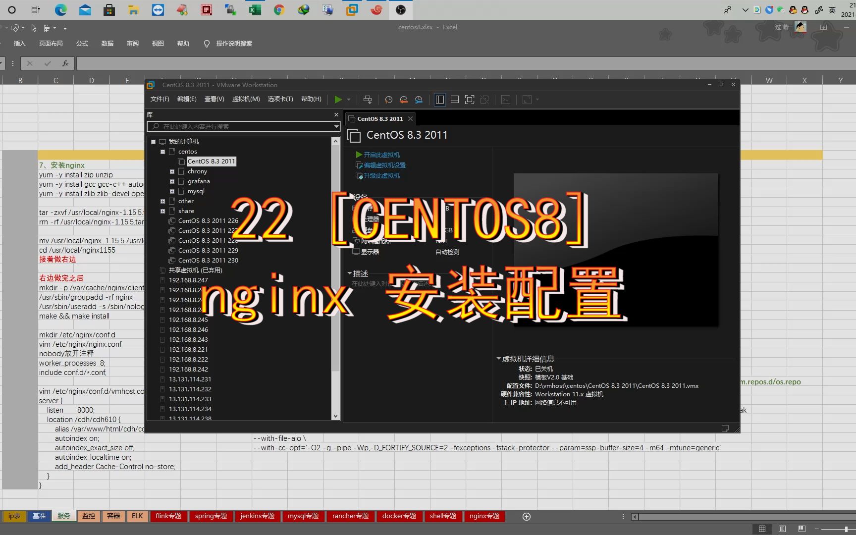Revert the VM to its snapshot

[403, 100]
